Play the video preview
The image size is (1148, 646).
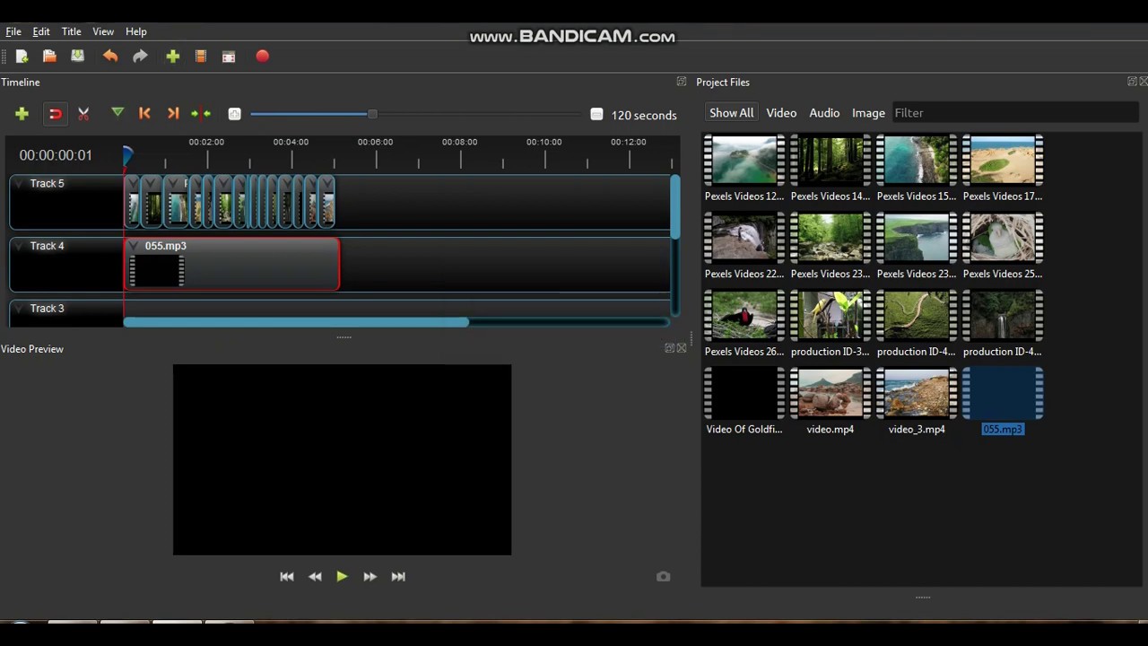tap(342, 577)
